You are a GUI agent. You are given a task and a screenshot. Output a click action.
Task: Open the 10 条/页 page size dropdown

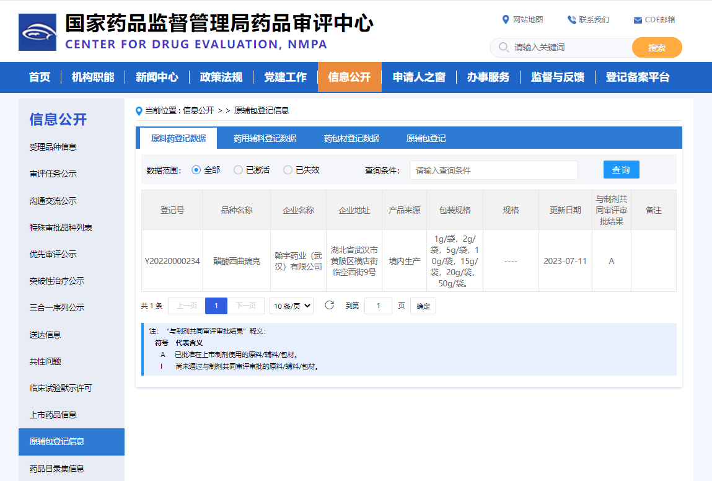[x=291, y=306]
